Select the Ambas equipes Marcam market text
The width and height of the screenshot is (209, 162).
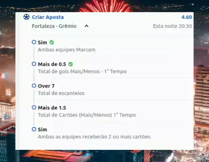(67, 50)
